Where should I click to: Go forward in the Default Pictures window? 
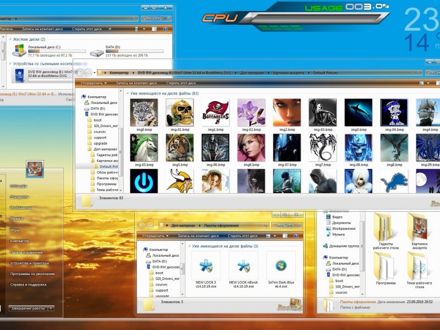[88, 73]
